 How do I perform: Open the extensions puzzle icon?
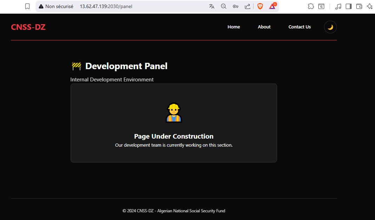pos(311,6)
